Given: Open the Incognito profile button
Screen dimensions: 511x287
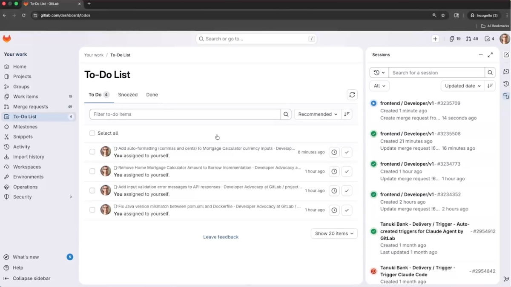Looking at the screenshot, I should click(x=483, y=15).
